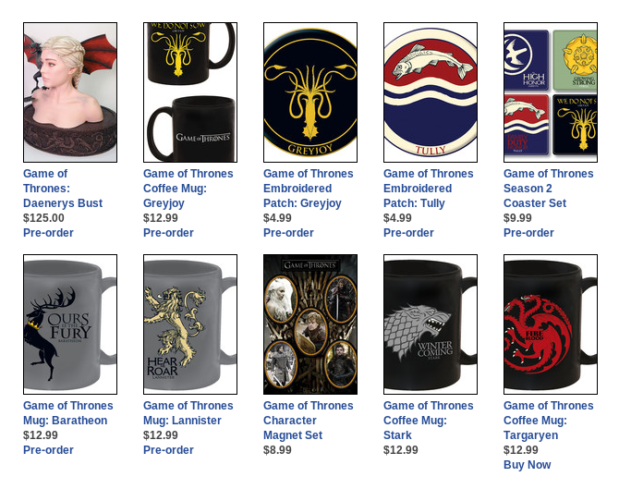Open the Season 2 Coaster Set image
This screenshot has height=489, width=631.
(551, 92)
